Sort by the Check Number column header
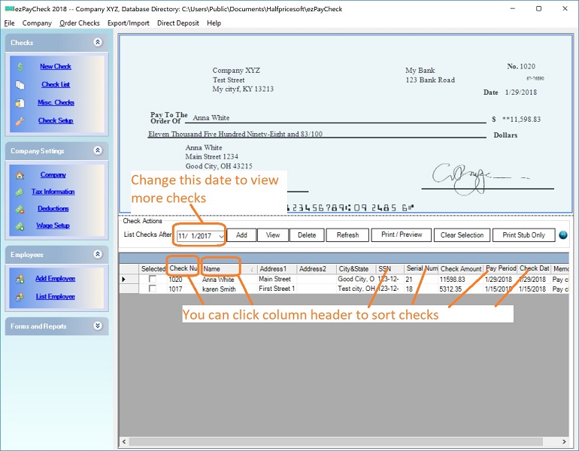579x451 pixels. (x=183, y=268)
